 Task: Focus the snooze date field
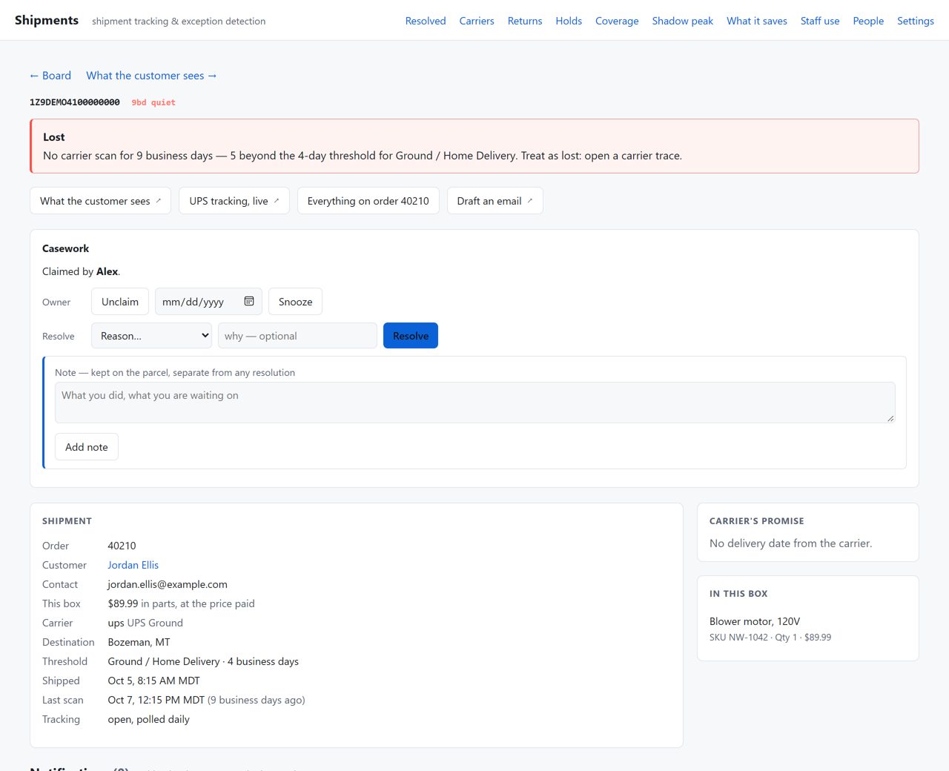coord(208,302)
